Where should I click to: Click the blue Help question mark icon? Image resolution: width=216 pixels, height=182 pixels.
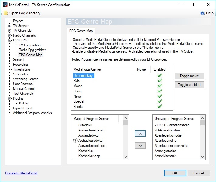[x=203, y=13]
